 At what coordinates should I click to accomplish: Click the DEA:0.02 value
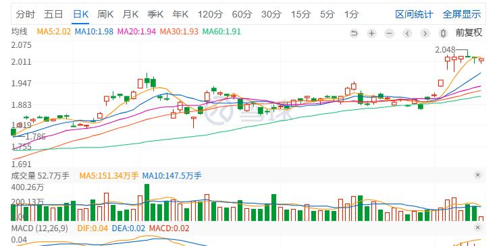[x=128, y=228]
